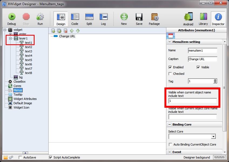Viewport: 229px width, 162px height.
Task: Select text6 in the tree
Action: click(x=28, y=64)
